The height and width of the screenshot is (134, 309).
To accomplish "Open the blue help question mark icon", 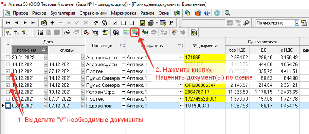I will (206, 13).
